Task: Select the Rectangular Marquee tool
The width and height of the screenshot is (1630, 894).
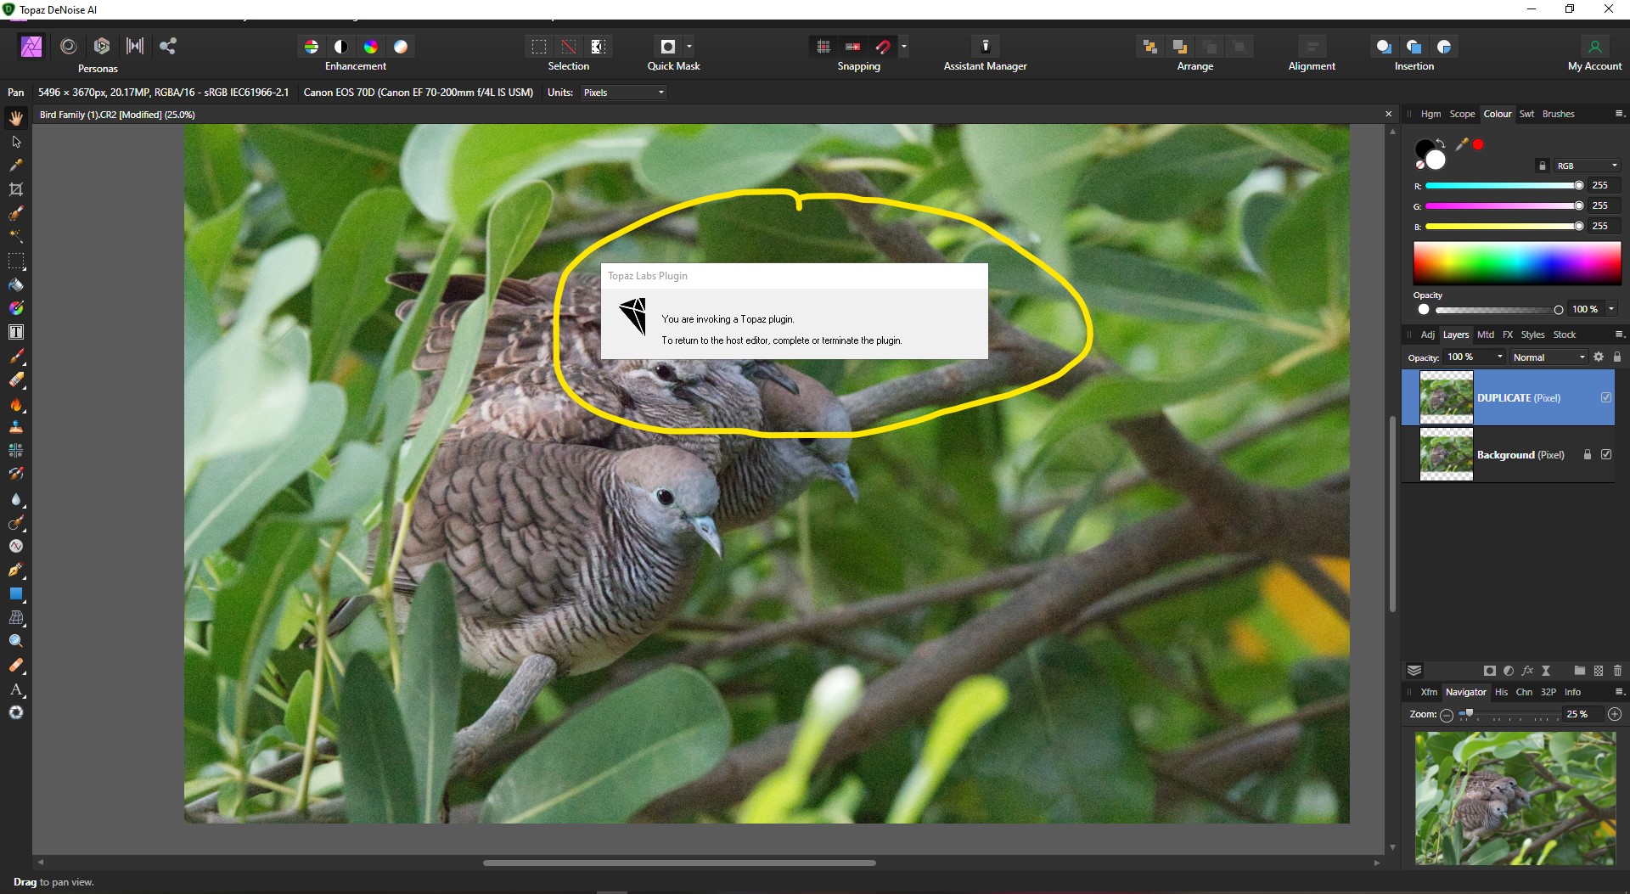Action: [x=15, y=261]
